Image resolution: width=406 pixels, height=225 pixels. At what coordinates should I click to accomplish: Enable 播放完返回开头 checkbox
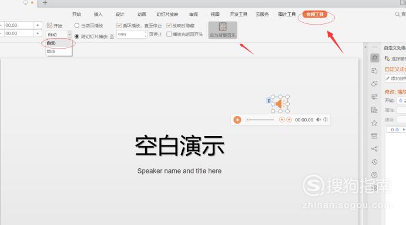coord(169,34)
